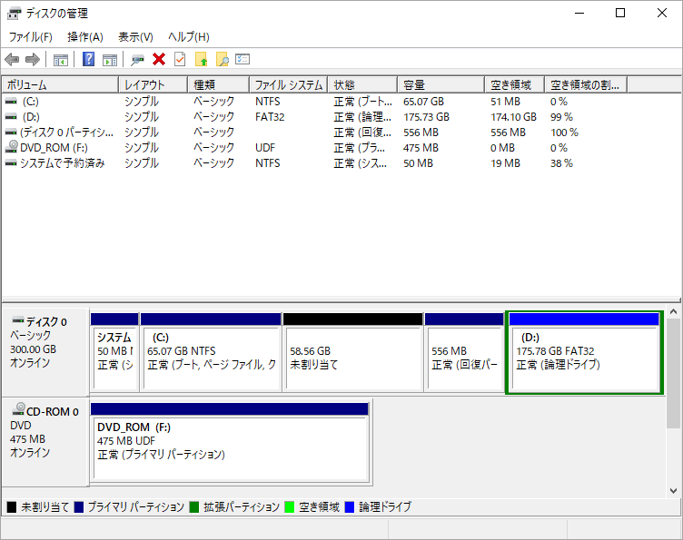Screen dimensions: 683x540
Task: Open the 操作(A) menu
Action: [85, 37]
